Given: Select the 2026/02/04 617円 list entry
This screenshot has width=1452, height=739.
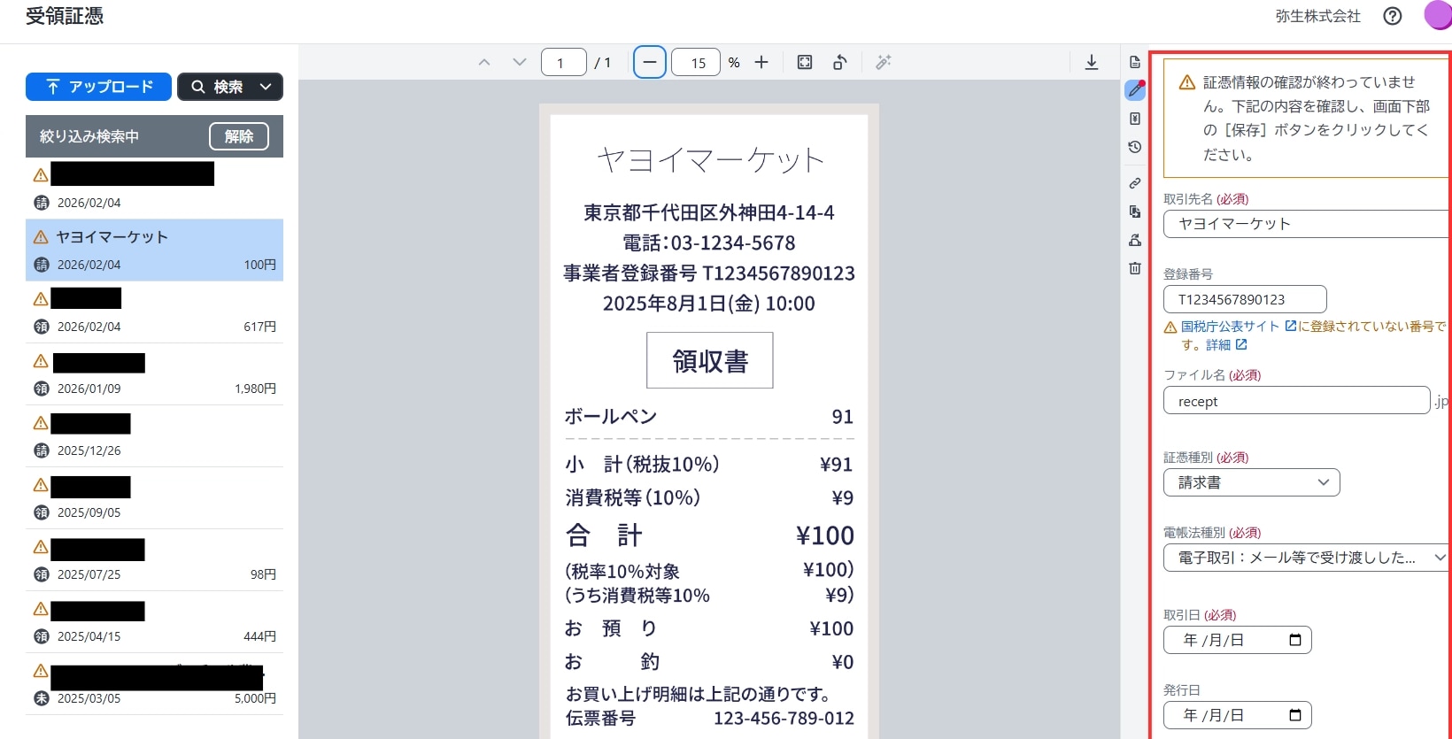Looking at the screenshot, I should coord(154,312).
